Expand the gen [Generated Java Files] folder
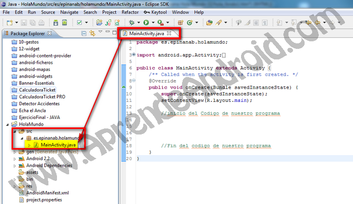Viewport: 353px width, 204px height. (15, 152)
